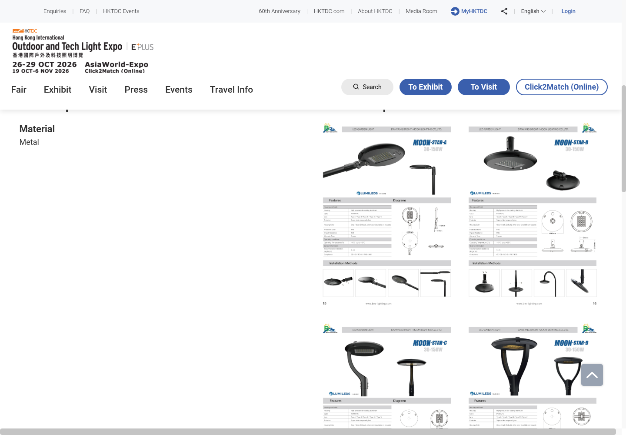
Task: Click the MyHKTDC arrow icon
Action: (455, 11)
